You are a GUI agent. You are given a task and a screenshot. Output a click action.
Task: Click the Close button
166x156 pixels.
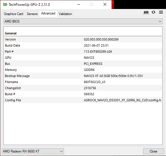153,151
